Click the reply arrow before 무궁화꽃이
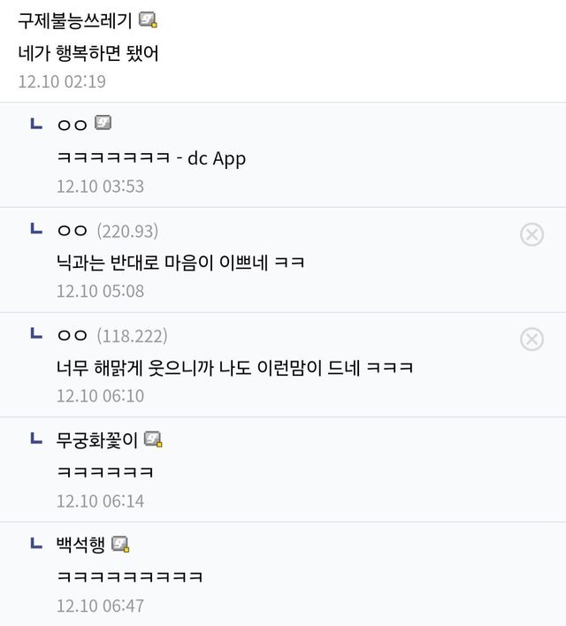Viewport: 566px width, 626px height. click(x=36, y=439)
